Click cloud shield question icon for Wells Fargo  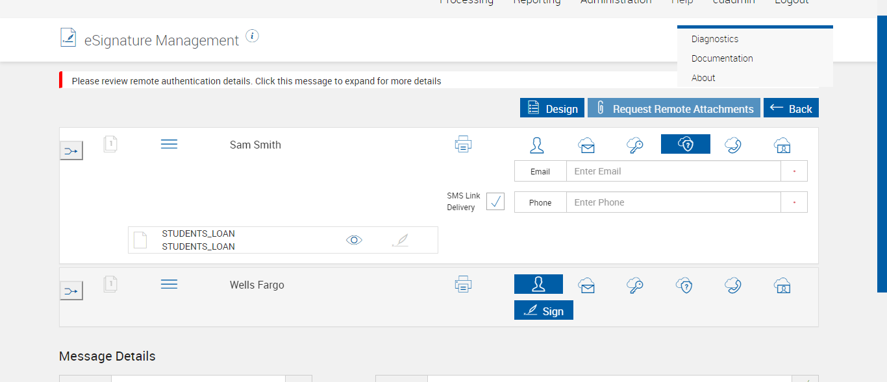click(684, 285)
